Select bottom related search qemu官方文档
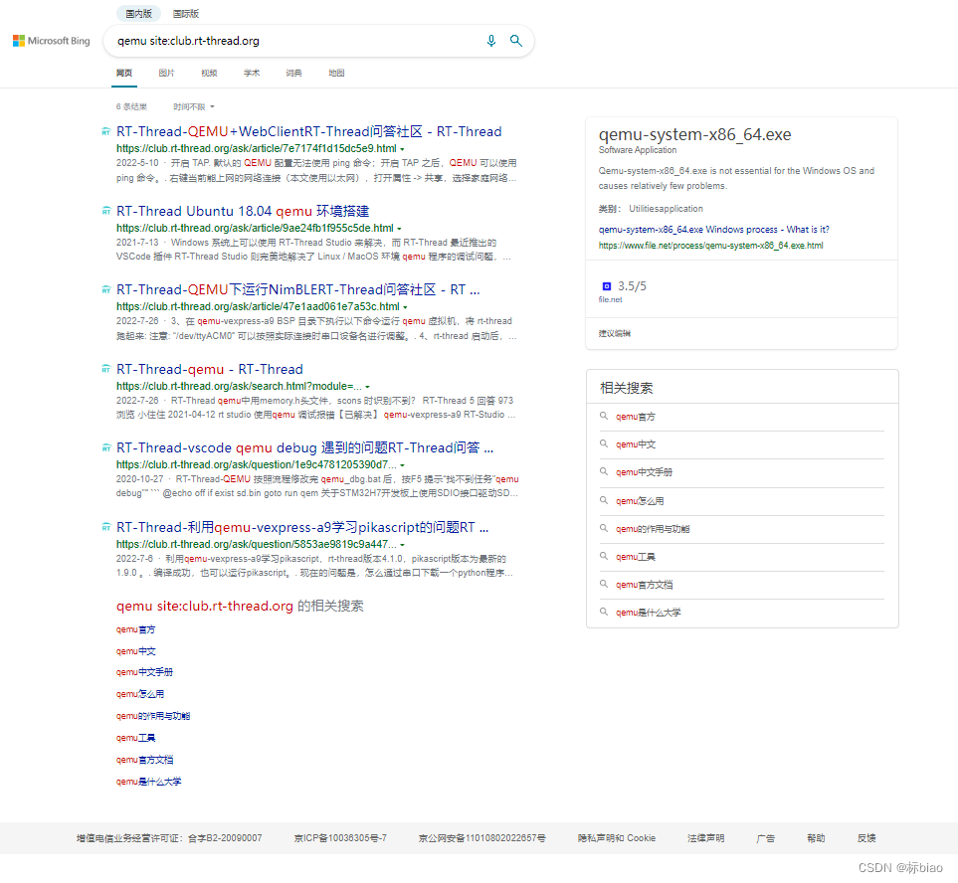Image resolution: width=958 pixels, height=883 pixels. coord(145,761)
